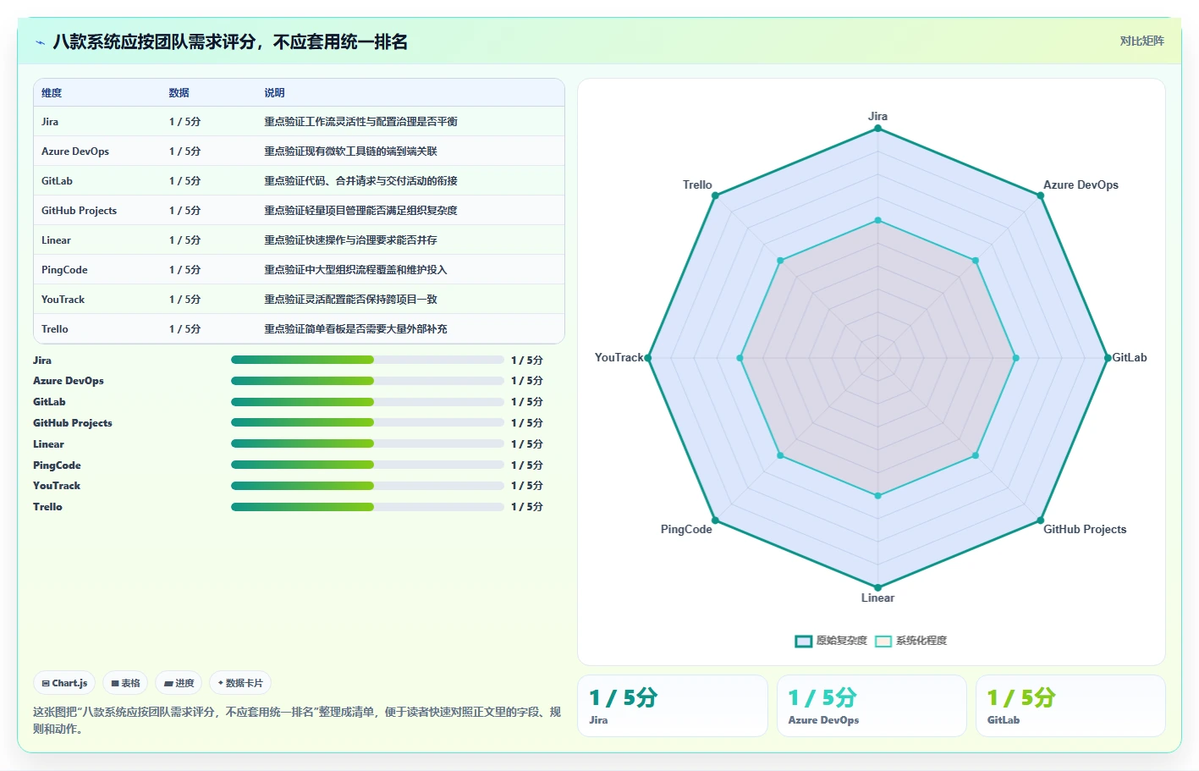Click the Linear progress bar

367,443
